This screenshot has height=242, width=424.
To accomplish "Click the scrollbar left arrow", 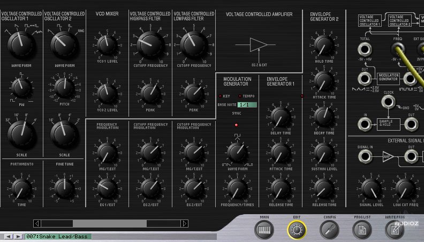I will [x=37, y=223].
